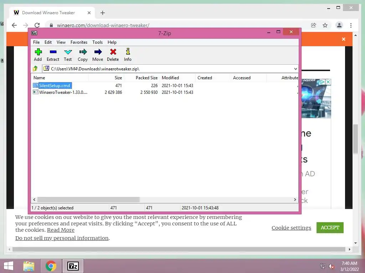Sort the list by the Name column
Viewport: 365px width, 273px height.
pyautogui.click(x=60, y=78)
